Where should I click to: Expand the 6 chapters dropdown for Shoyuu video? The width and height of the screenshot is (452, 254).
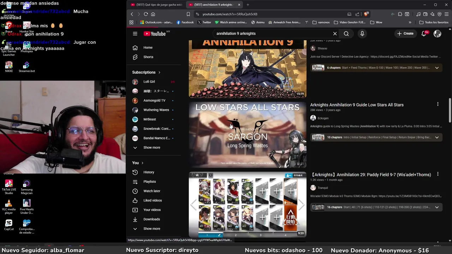point(437,68)
